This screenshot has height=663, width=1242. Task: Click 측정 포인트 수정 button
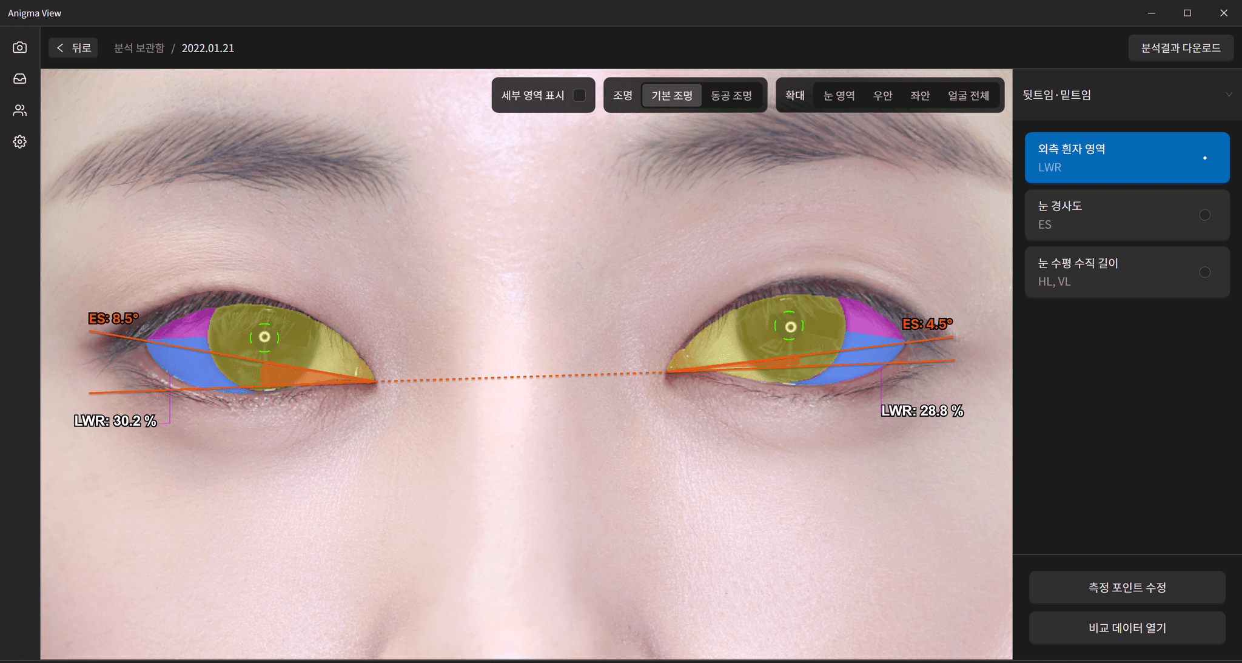pos(1127,587)
